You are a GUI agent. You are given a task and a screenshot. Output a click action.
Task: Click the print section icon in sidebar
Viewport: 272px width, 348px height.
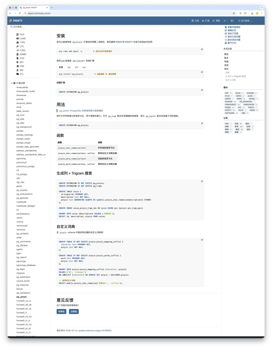pos(226,43)
